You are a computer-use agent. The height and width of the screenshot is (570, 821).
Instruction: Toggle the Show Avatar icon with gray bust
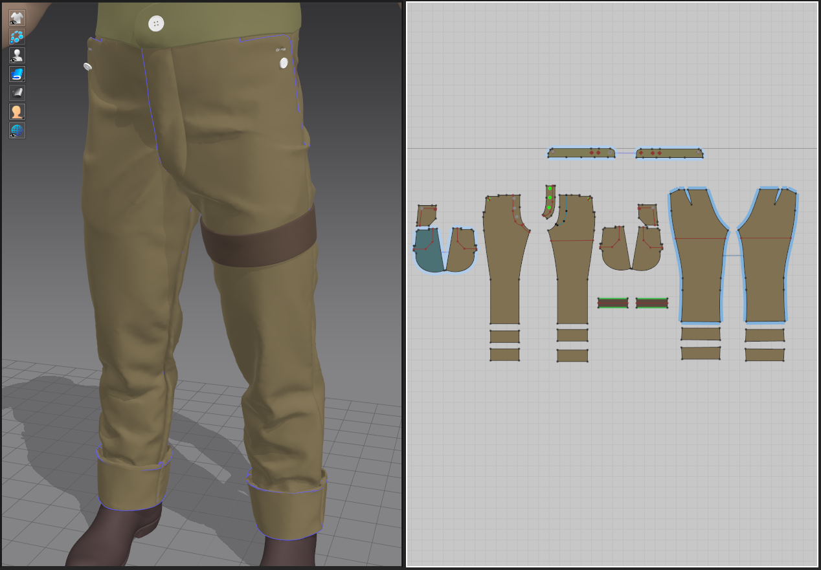(x=17, y=55)
